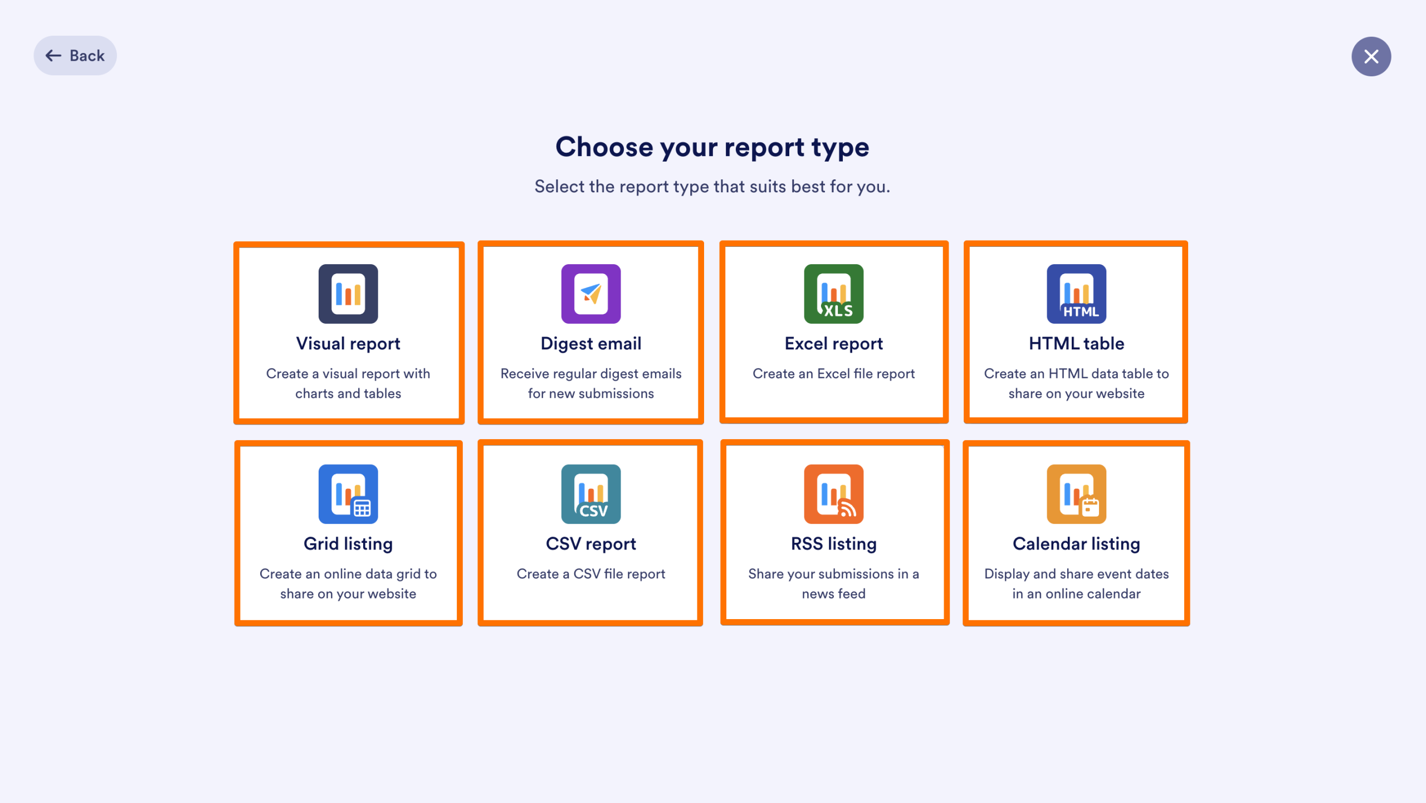
Task: Go back to the previous step
Action: [x=75, y=55]
